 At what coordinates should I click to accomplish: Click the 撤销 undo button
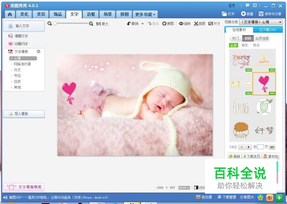133,24
